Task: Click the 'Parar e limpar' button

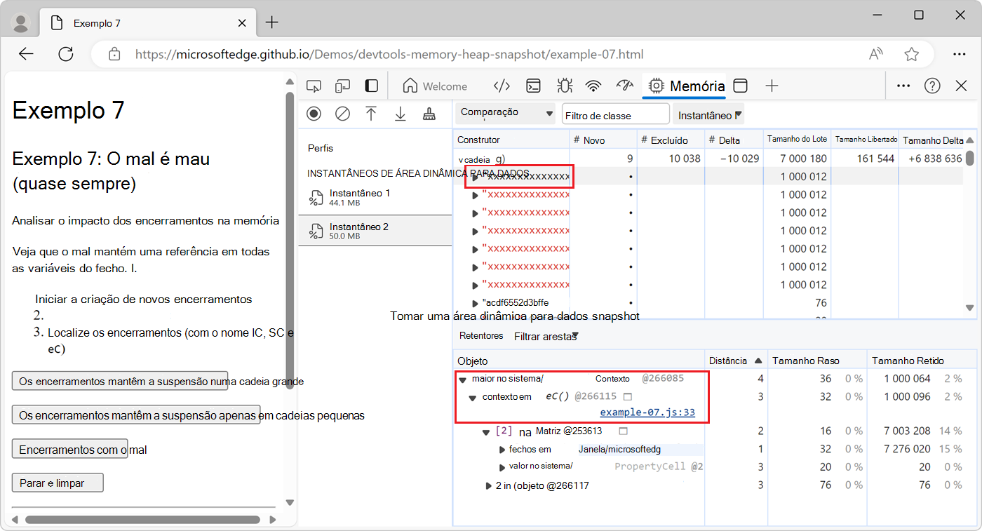Action: pos(58,483)
